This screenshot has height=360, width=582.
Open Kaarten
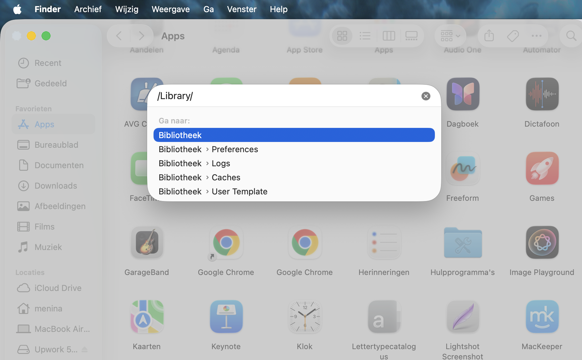click(x=146, y=317)
